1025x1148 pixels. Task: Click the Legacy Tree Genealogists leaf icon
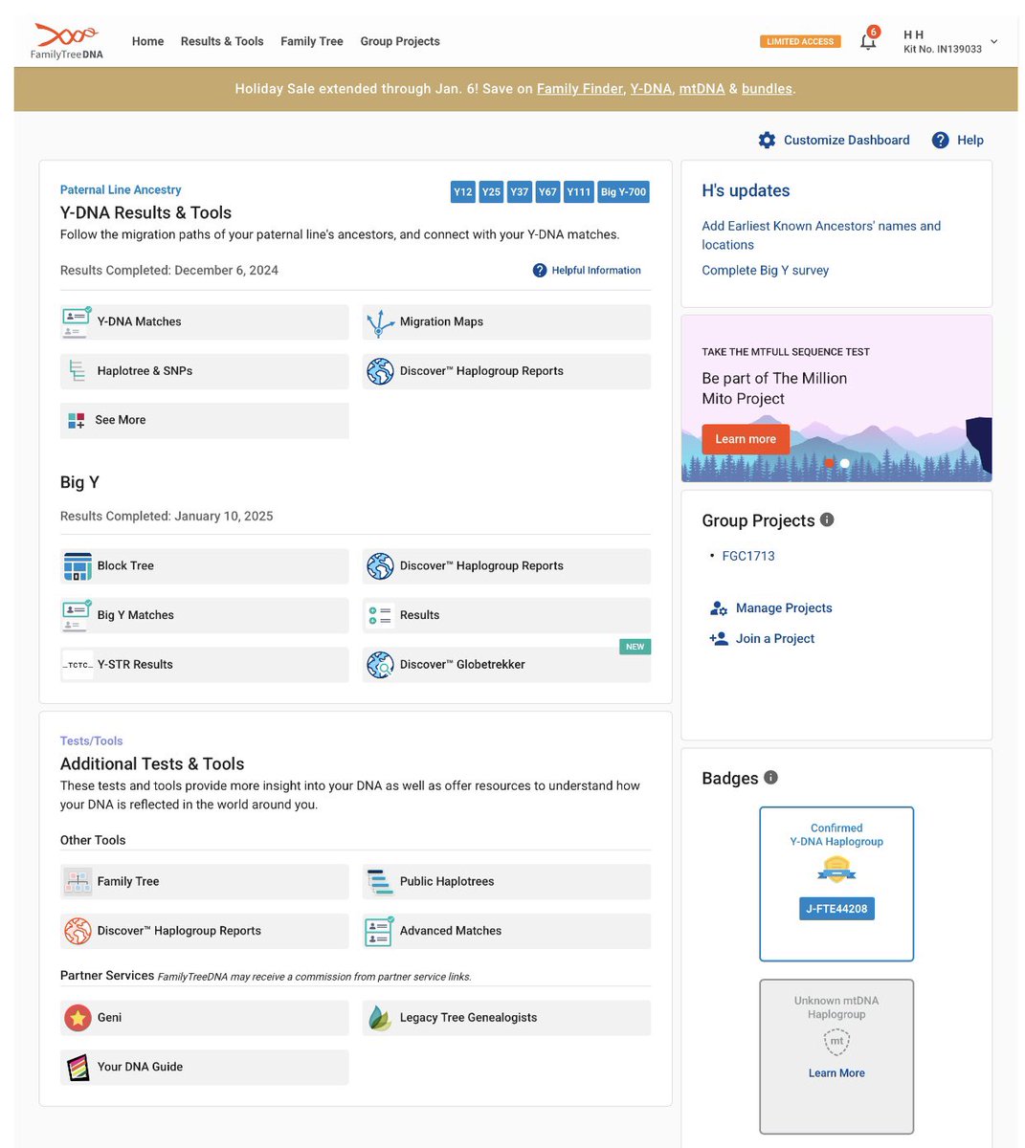[380, 1018]
